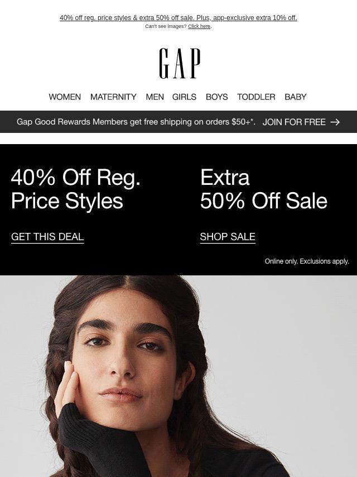The width and height of the screenshot is (357, 477).
Task: Select the GIRLS navigation item
Action: [184, 97]
